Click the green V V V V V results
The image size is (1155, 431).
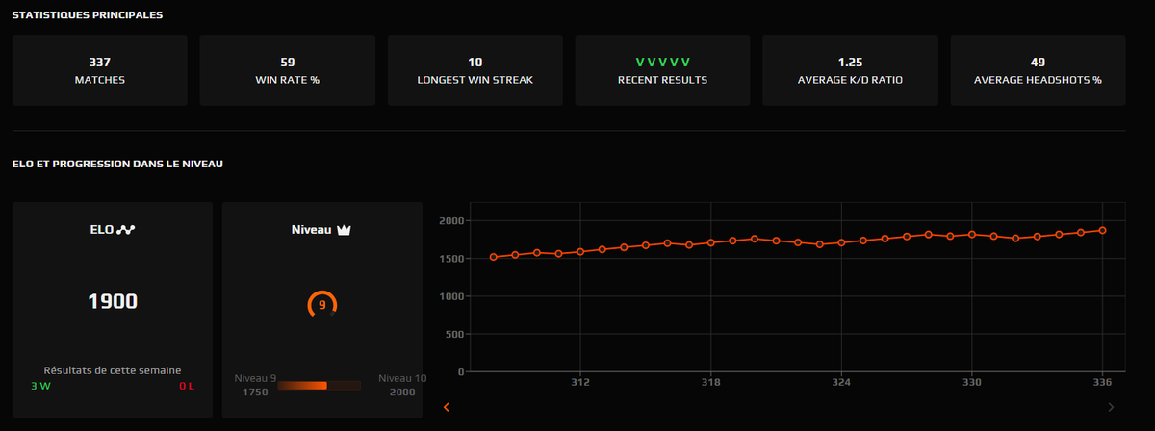point(662,62)
